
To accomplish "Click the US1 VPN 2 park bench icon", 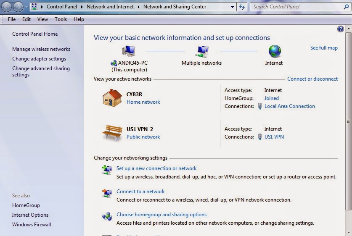I will coord(112,133).
